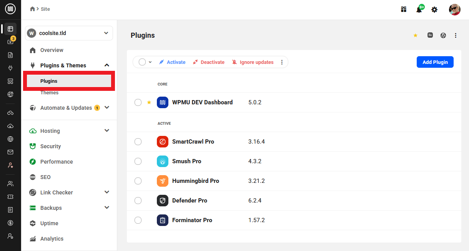469x251 pixels.
Task: Expand the Link Checker chevron
Action: click(x=107, y=192)
